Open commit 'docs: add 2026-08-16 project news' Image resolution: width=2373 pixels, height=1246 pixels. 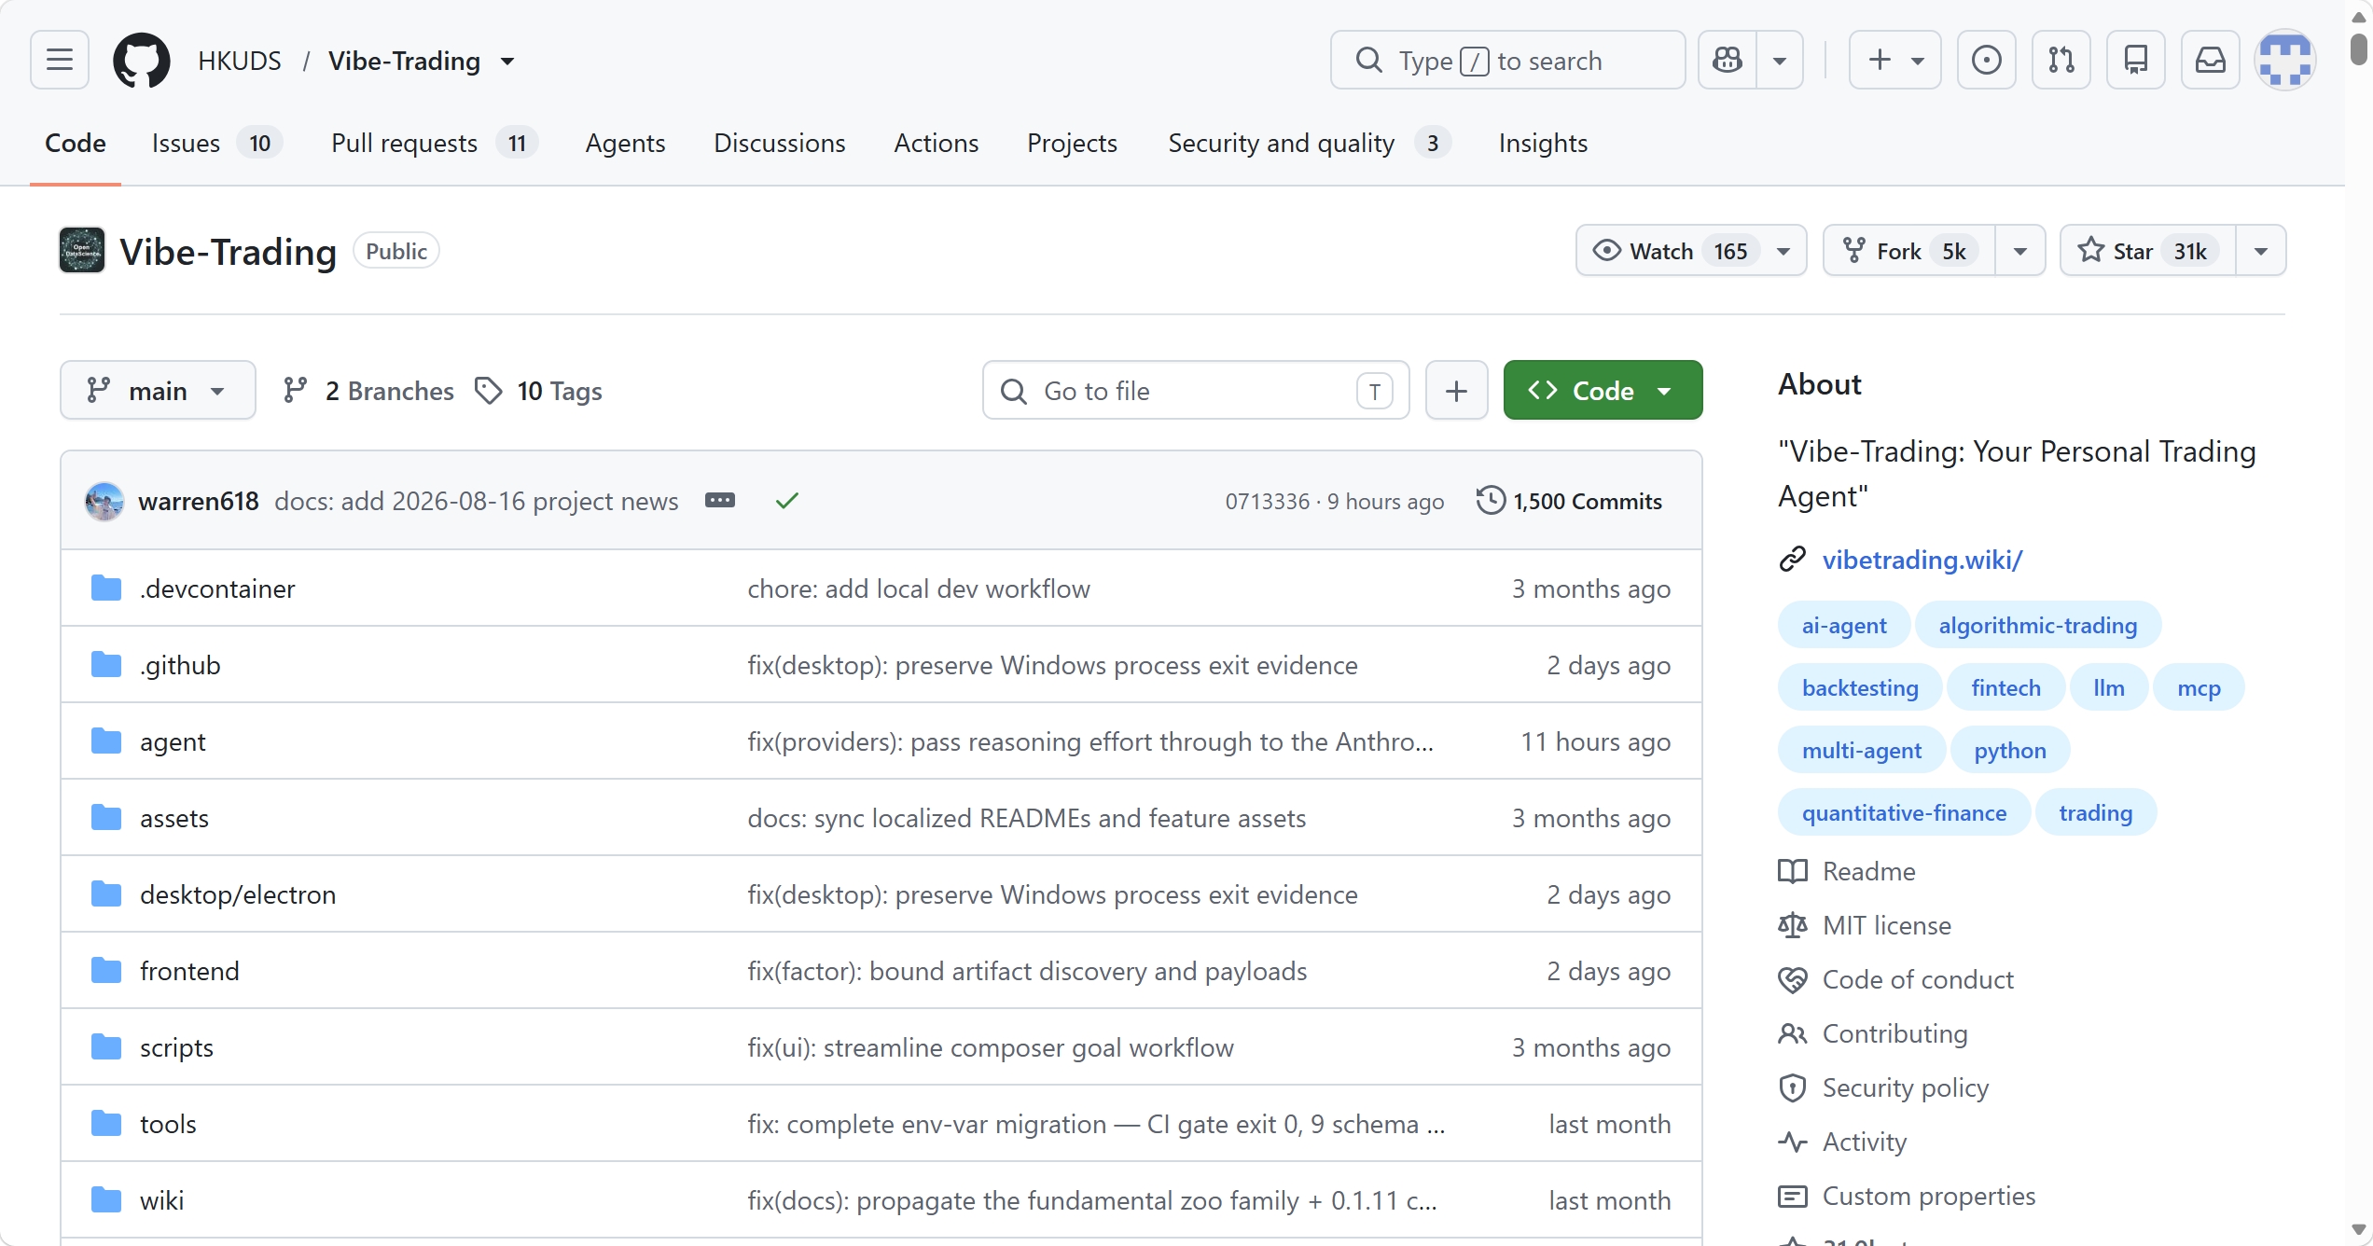pyautogui.click(x=477, y=501)
